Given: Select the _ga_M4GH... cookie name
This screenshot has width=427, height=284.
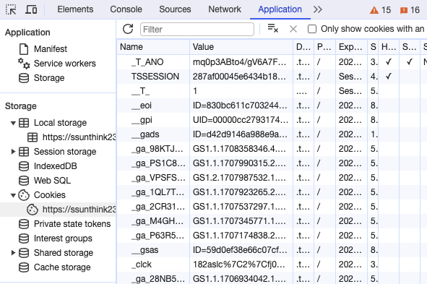Looking at the screenshot, I should tap(157, 221).
